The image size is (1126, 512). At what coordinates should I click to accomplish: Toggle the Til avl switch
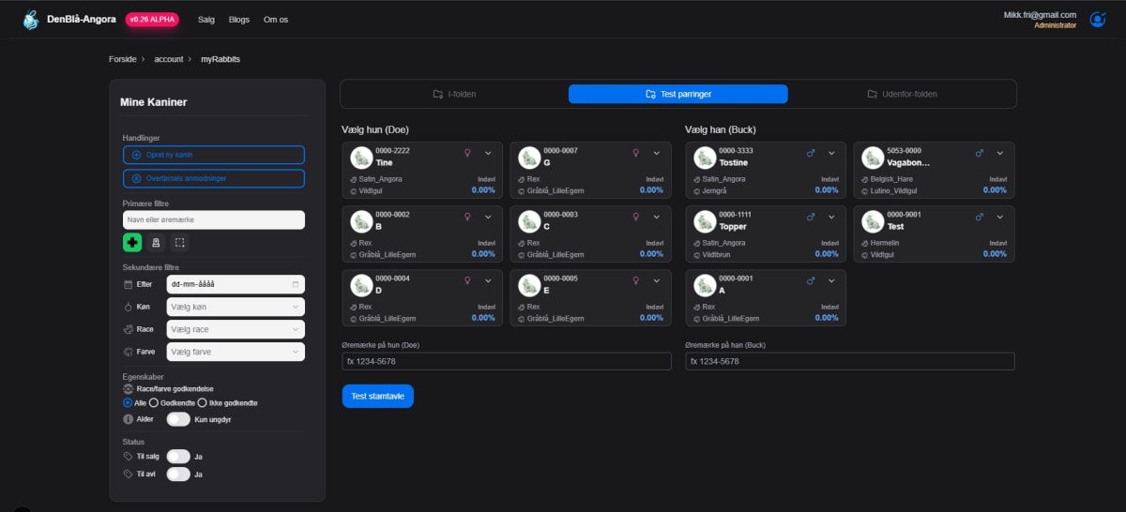click(x=178, y=474)
